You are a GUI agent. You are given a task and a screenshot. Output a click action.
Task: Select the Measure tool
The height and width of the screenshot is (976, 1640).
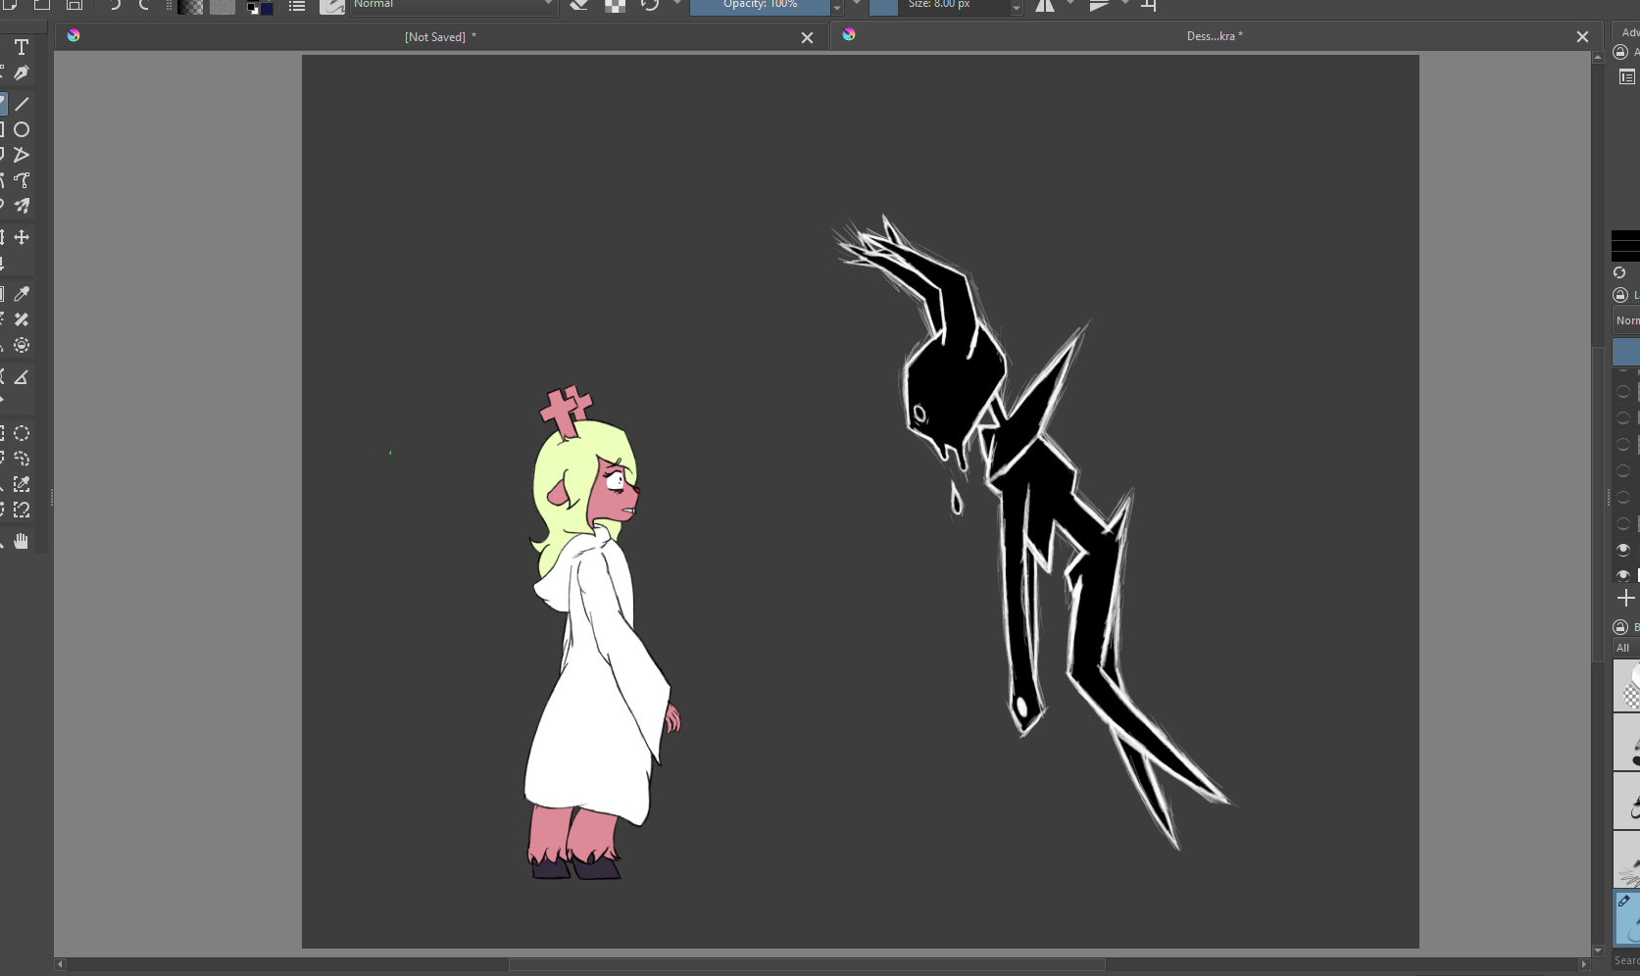pyautogui.click(x=22, y=376)
